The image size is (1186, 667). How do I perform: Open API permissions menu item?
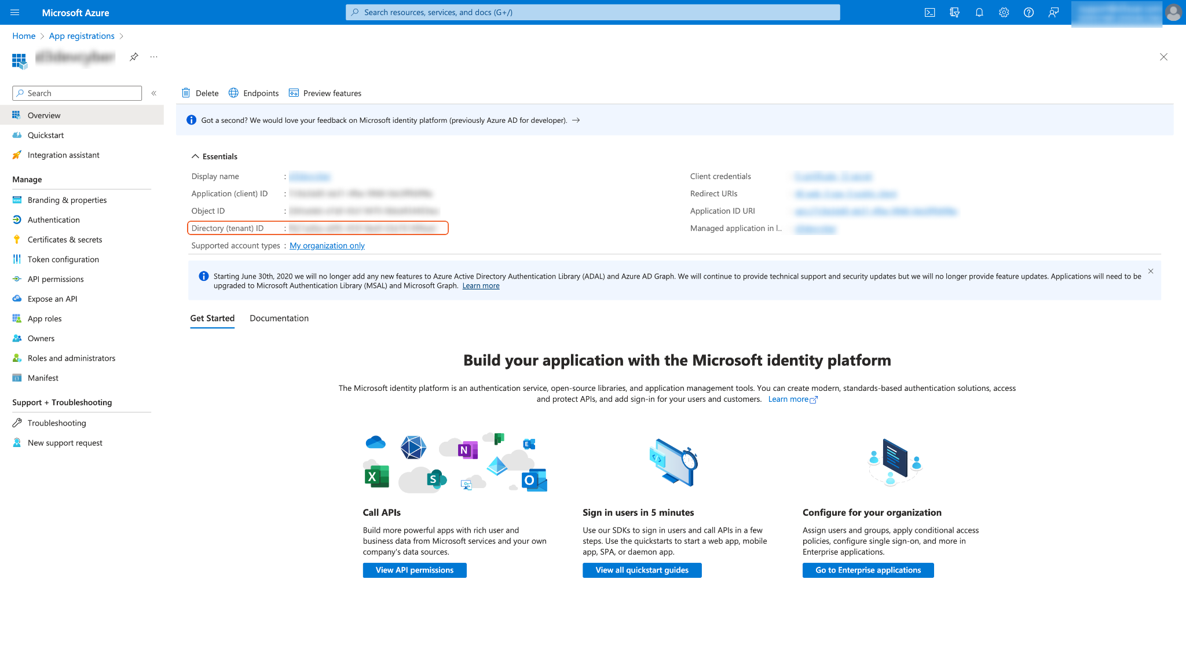point(56,279)
